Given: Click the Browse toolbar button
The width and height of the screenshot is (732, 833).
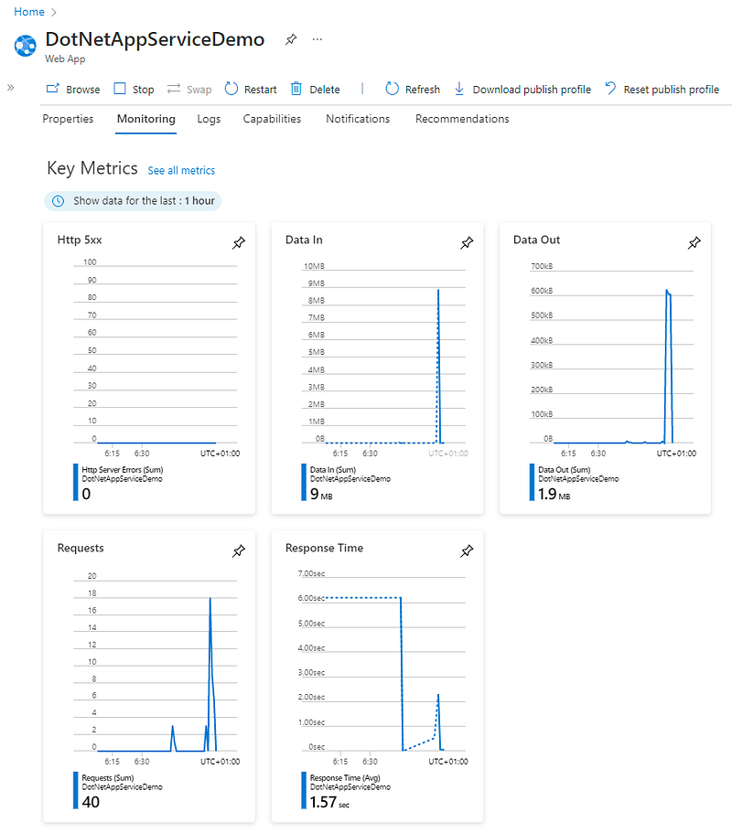Looking at the screenshot, I should [73, 90].
